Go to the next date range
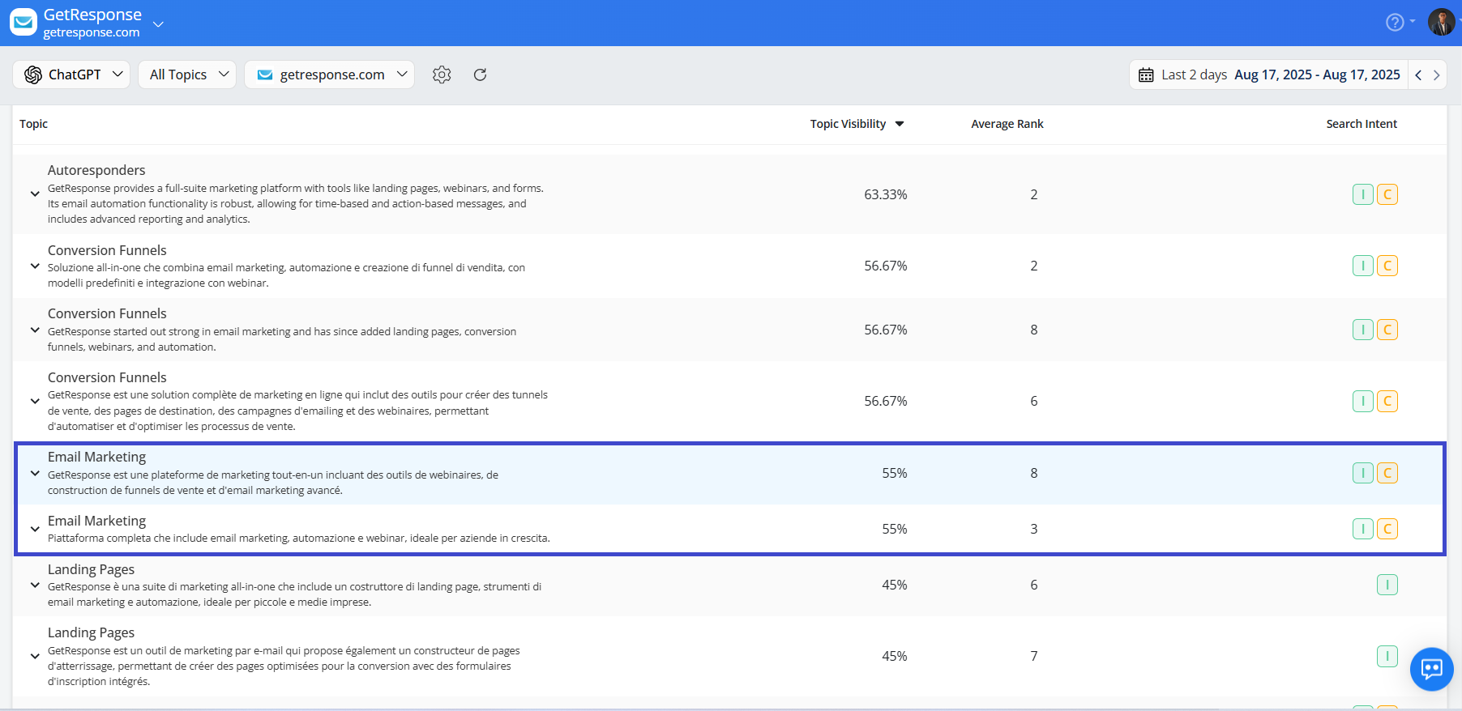This screenshot has height=711, width=1462. point(1436,75)
